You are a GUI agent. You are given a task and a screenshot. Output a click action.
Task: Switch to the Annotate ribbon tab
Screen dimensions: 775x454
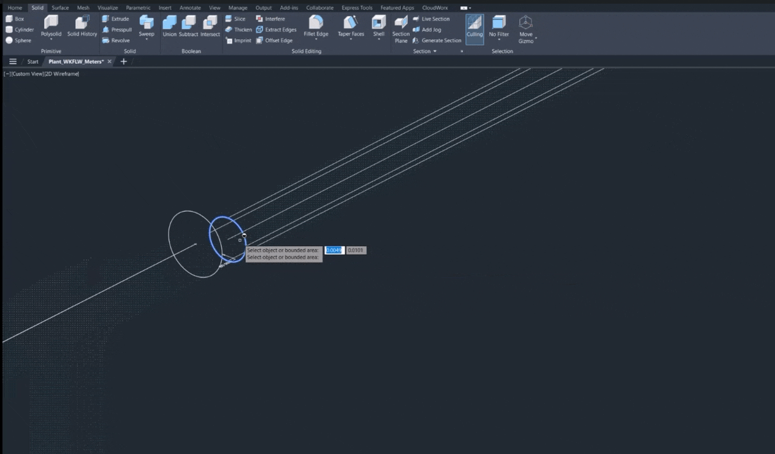[x=190, y=8]
